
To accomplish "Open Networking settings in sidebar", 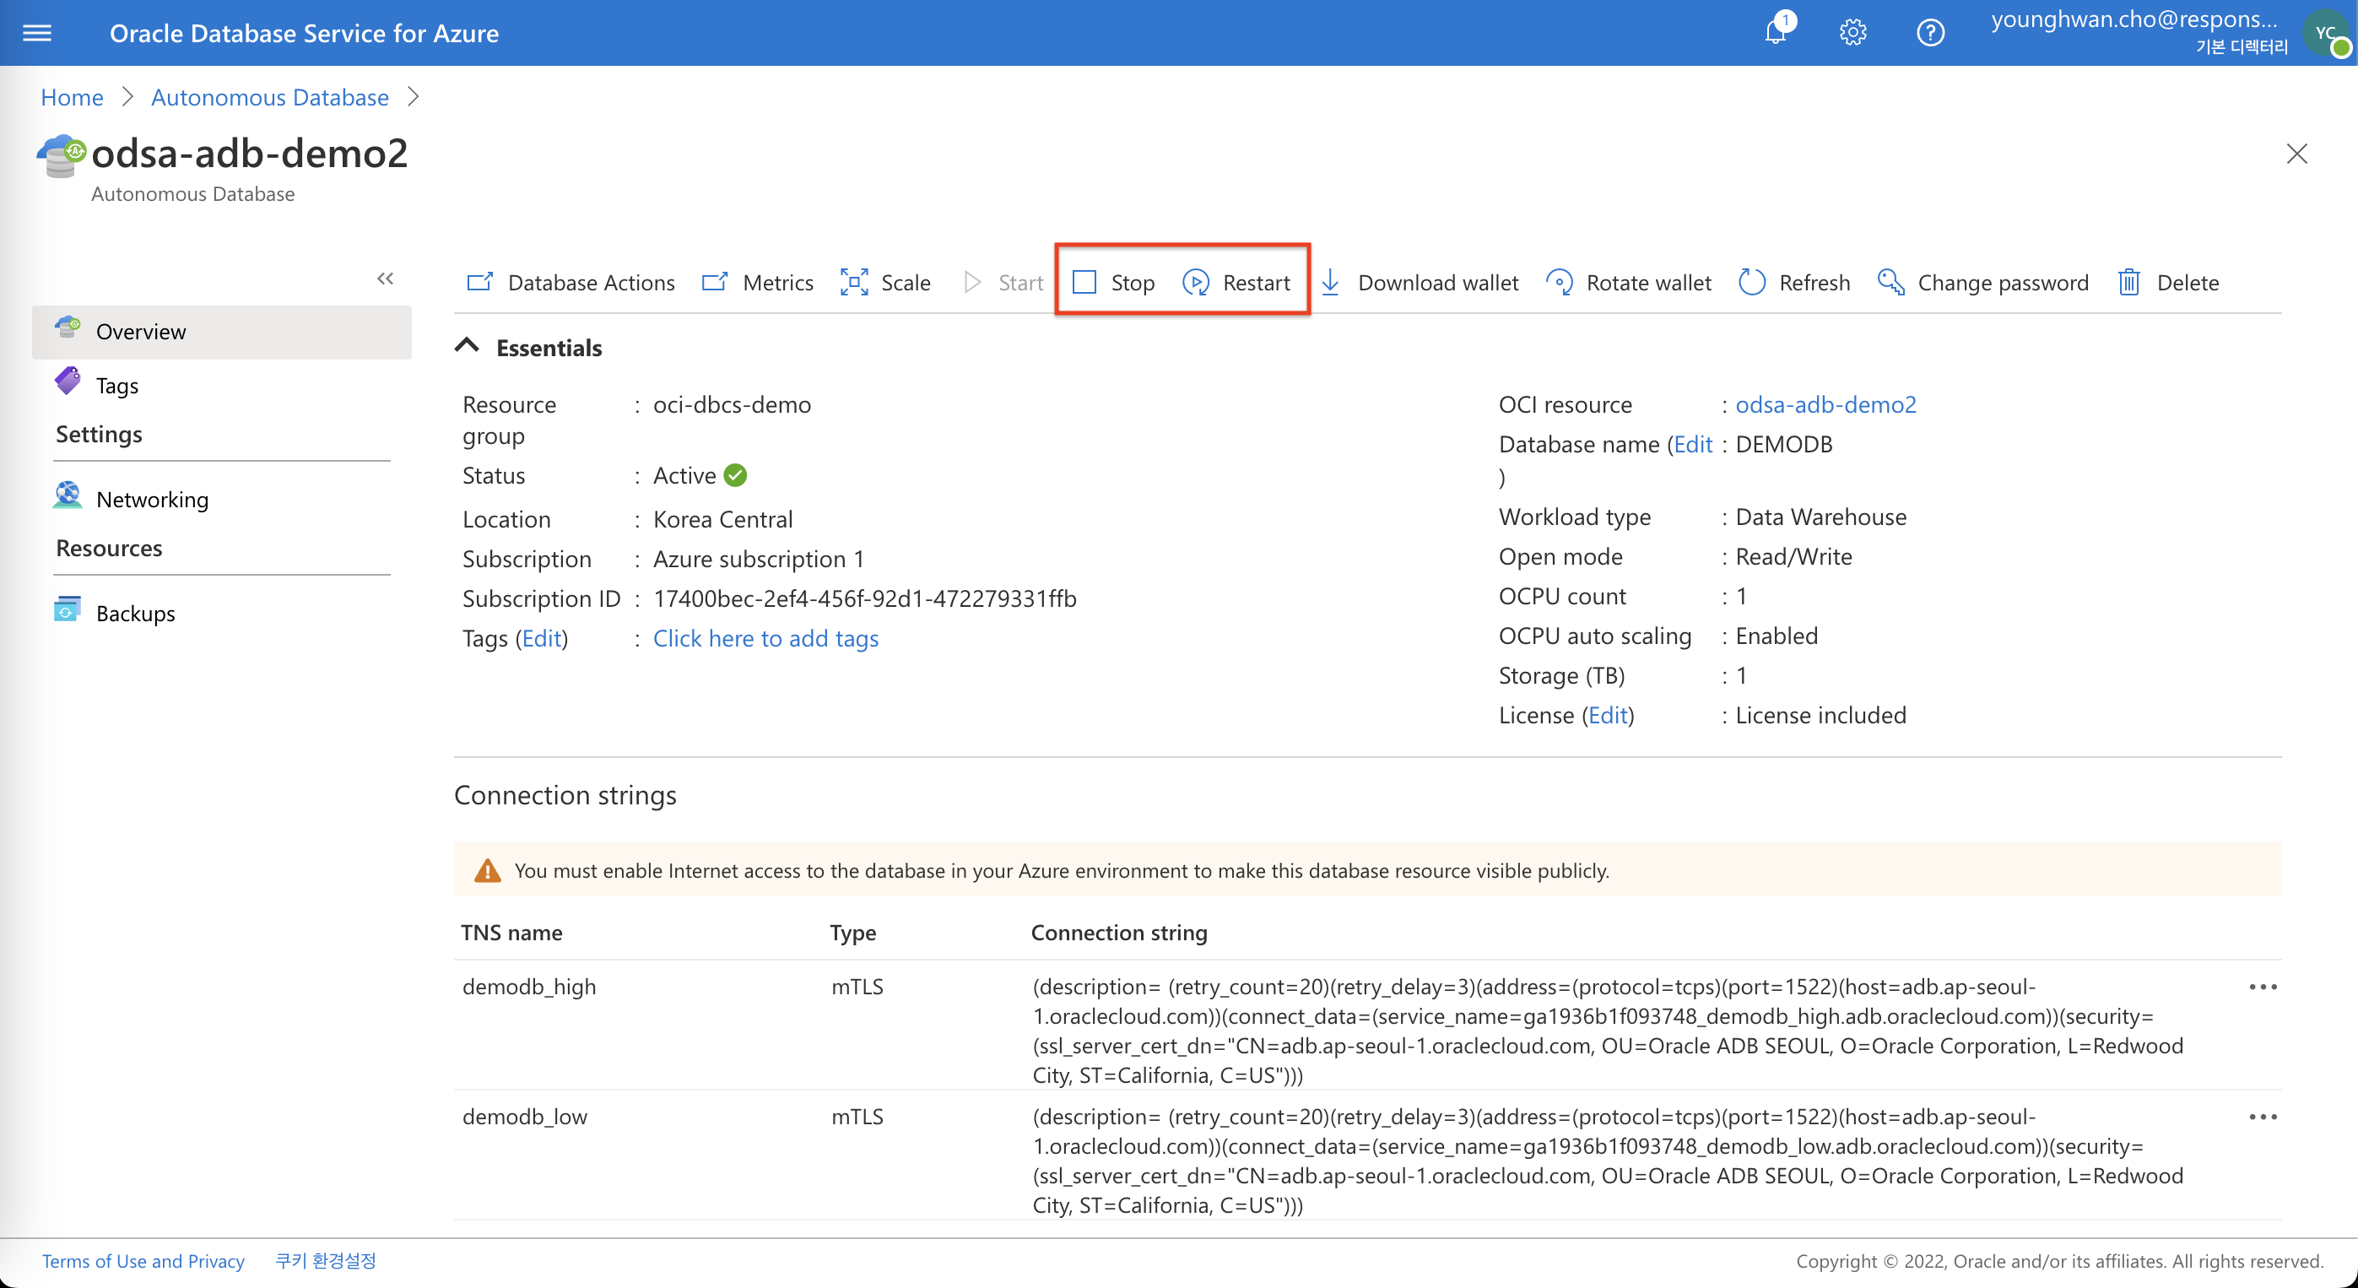I will 221,499.
